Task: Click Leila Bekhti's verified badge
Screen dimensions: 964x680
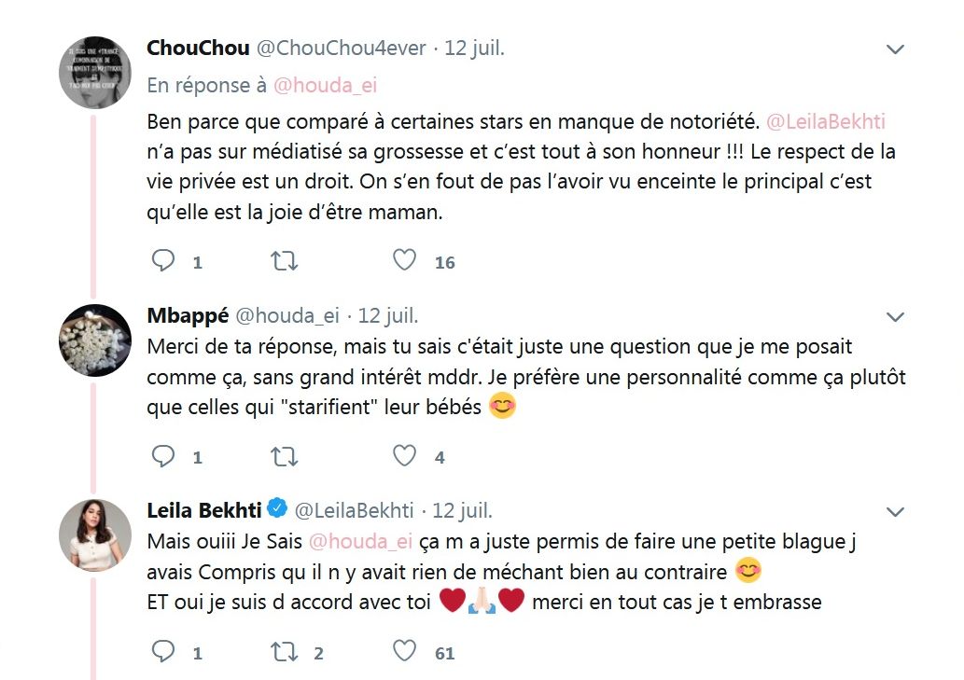Action: [278, 507]
